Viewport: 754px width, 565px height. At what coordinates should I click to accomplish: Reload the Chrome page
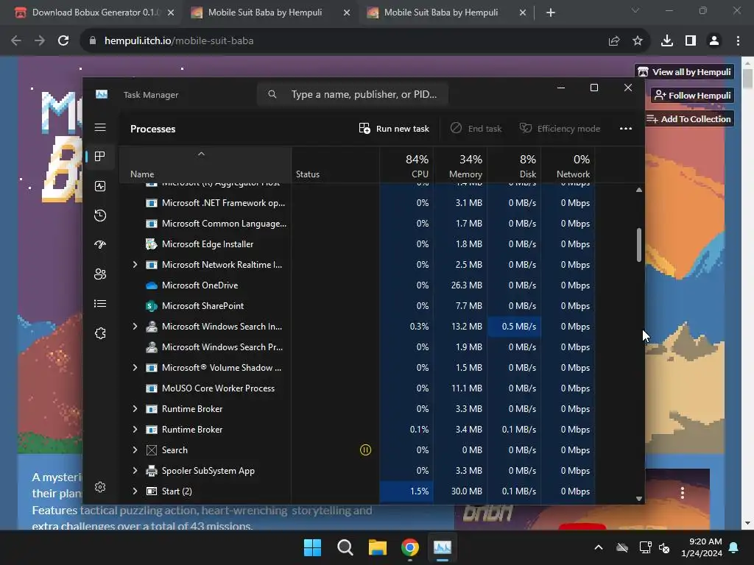pos(63,41)
